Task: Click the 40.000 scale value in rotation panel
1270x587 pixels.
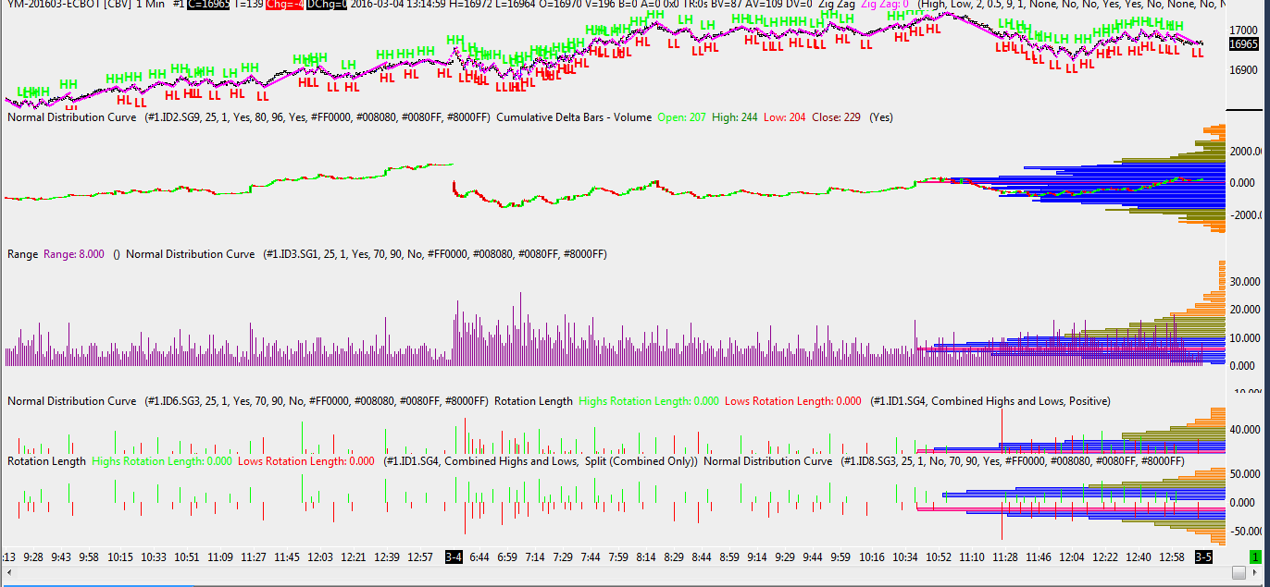Action: tap(1245, 429)
